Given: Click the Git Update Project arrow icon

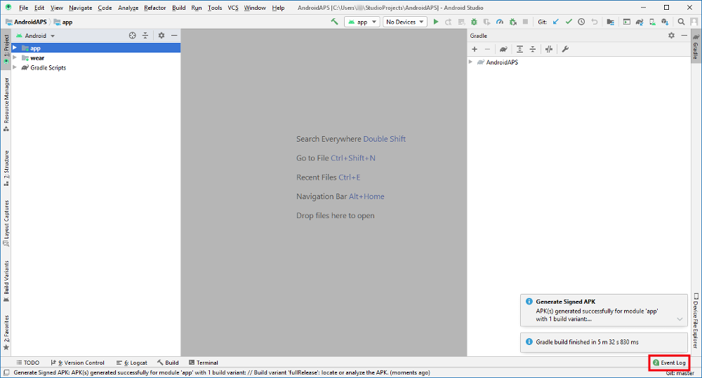Looking at the screenshot, I should coord(555,22).
